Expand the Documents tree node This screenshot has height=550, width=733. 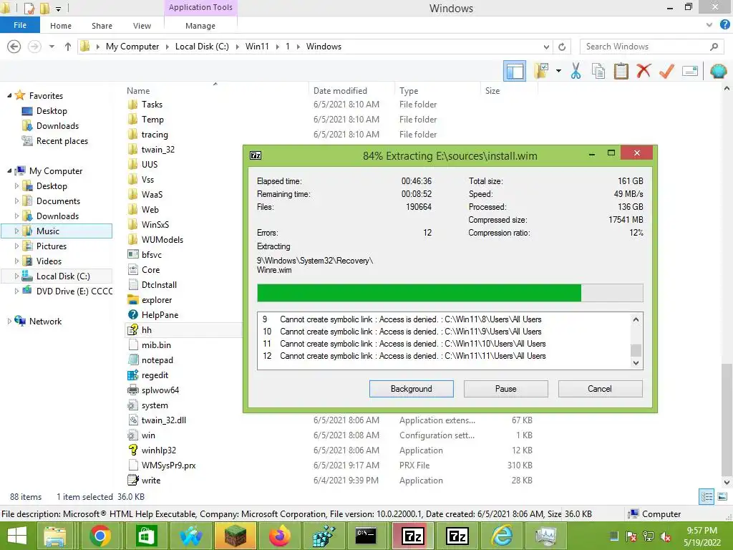(x=17, y=201)
